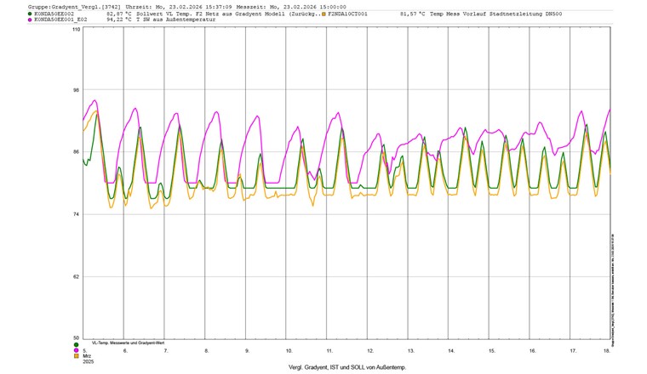This screenshot has height=374, width=647.
Task: Click the KONDA50EE001_E02 series name in legend
Action: pos(61,20)
